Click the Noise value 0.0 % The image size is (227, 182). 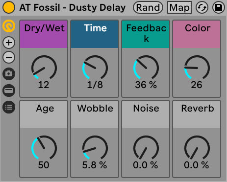tap(146, 165)
